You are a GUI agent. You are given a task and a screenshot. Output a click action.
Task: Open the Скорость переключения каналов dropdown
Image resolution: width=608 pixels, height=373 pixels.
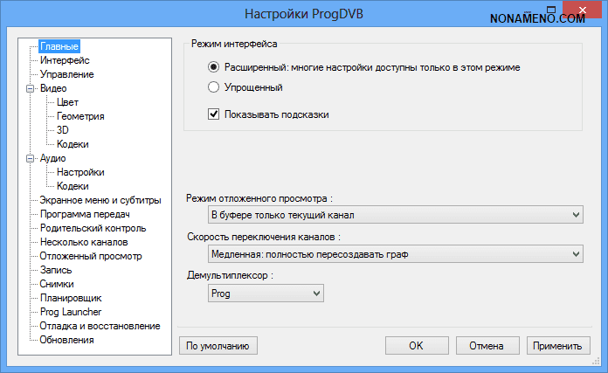395,254
